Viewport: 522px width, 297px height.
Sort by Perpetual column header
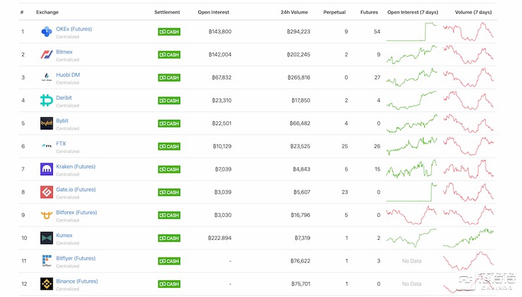pos(335,12)
